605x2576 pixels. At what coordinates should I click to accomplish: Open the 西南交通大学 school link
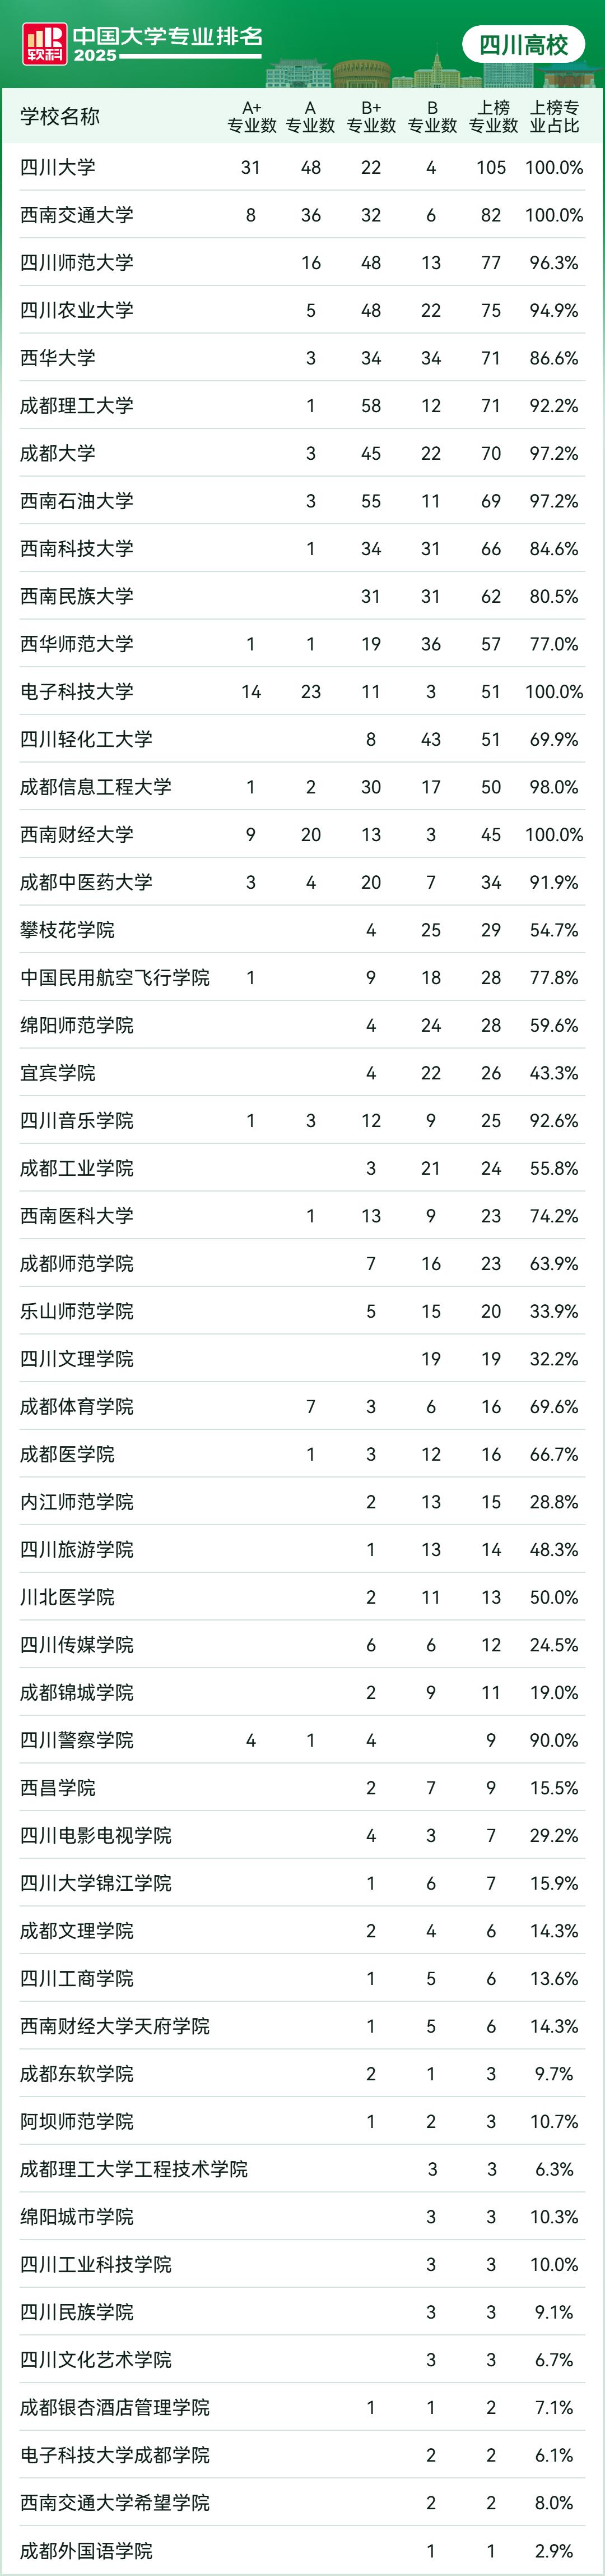tap(77, 215)
